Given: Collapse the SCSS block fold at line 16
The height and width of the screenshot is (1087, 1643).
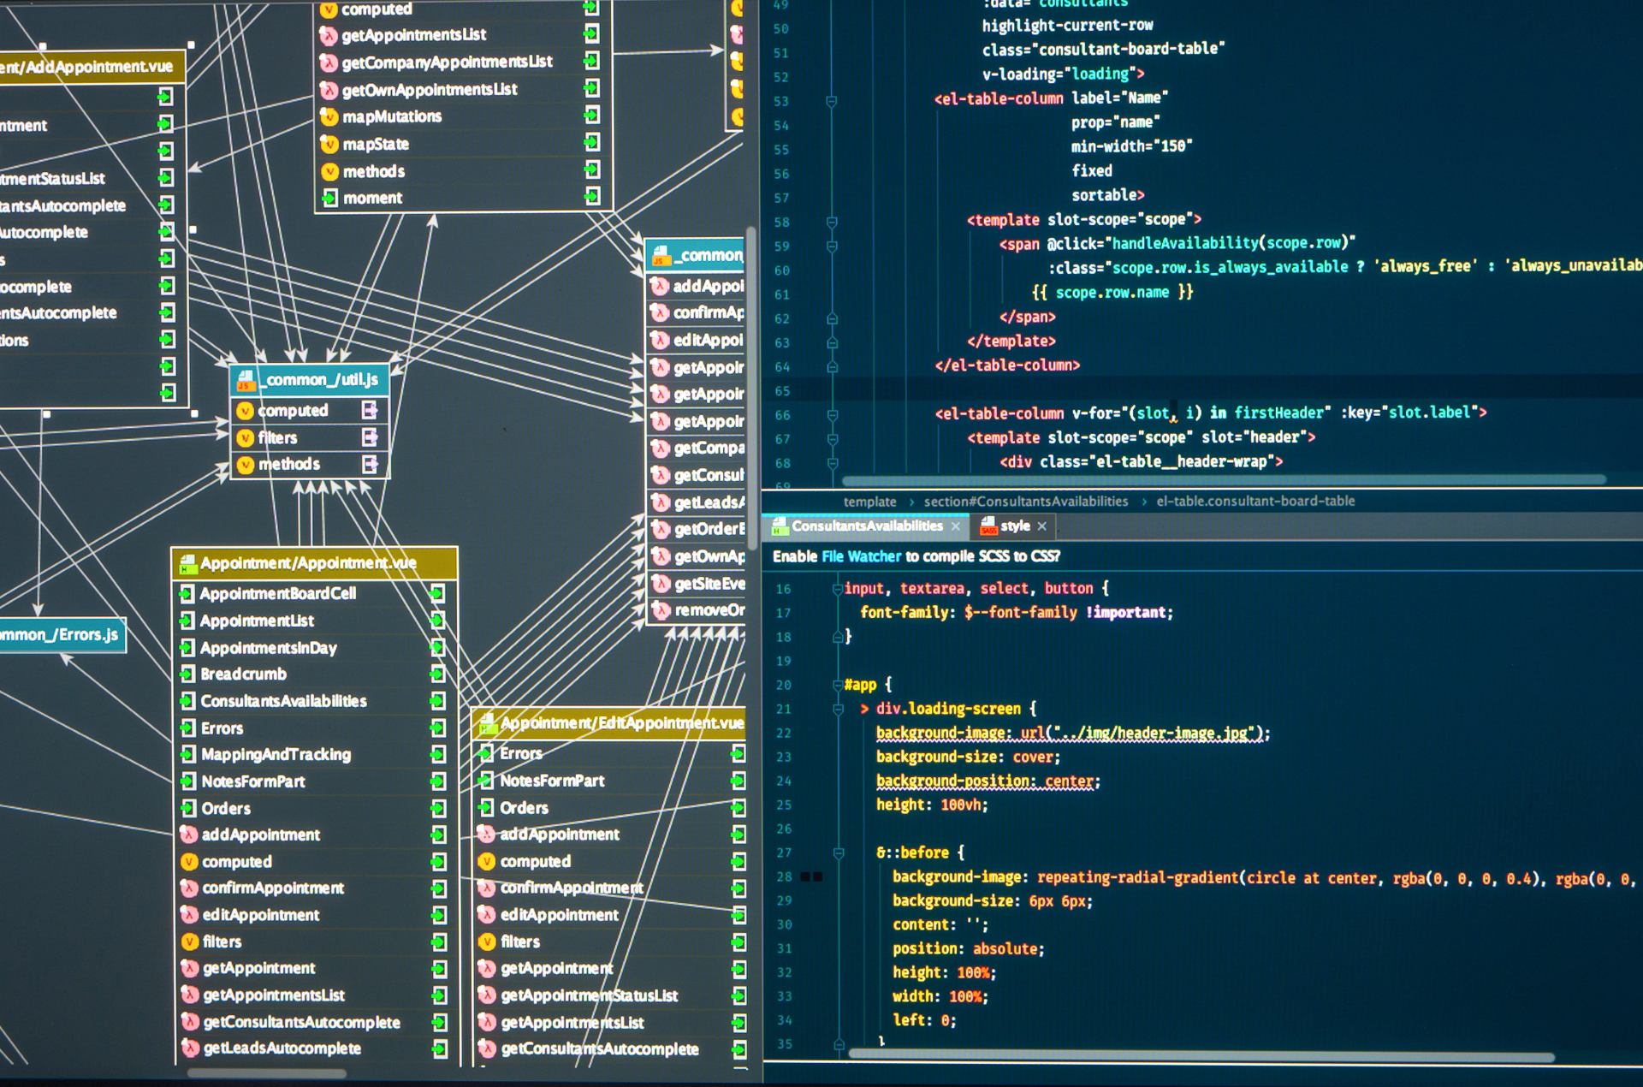Looking at the screenshot, I should tap(839, 589).
